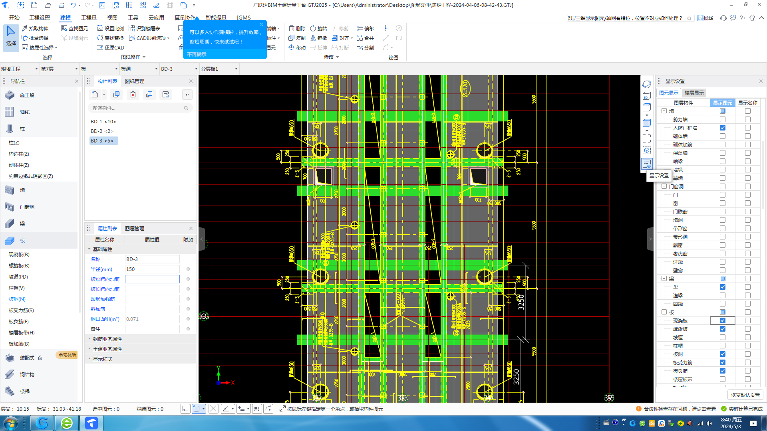Image resolution: width=767 pixels, height=431 pixels.
Task: Open the 工程量 ribbon tab
Action: tap(89, 18)
